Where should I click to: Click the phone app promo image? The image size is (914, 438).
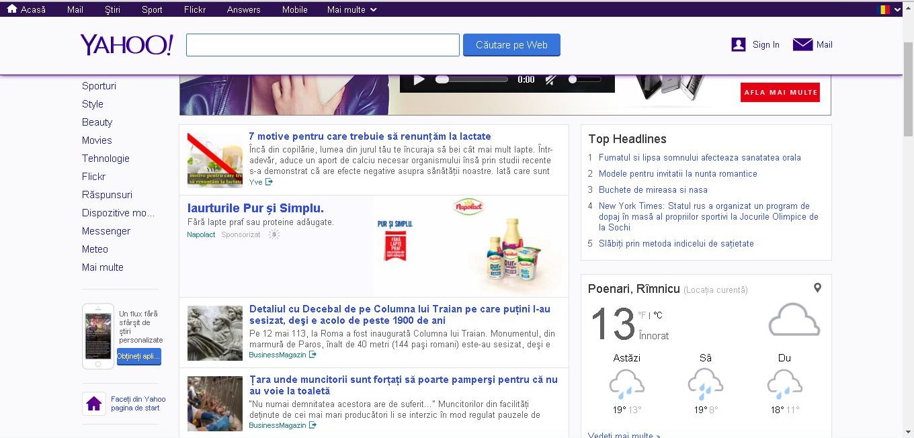tap(98, 336)
